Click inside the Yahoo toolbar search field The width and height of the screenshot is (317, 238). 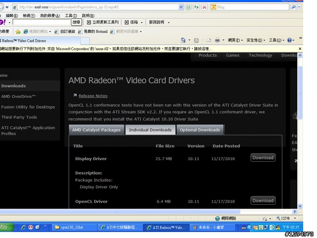[x=41, y=22]
